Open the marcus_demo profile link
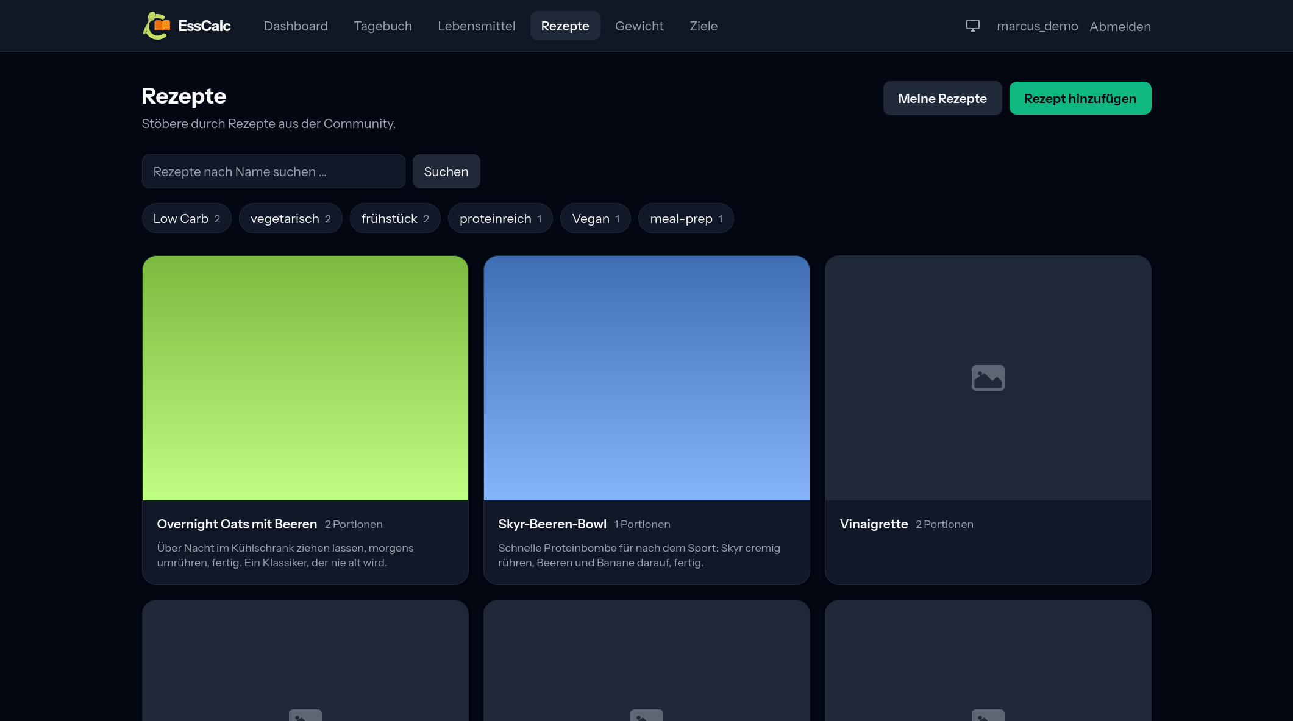Screen dimensions: 1293x721 point(1037,26)
